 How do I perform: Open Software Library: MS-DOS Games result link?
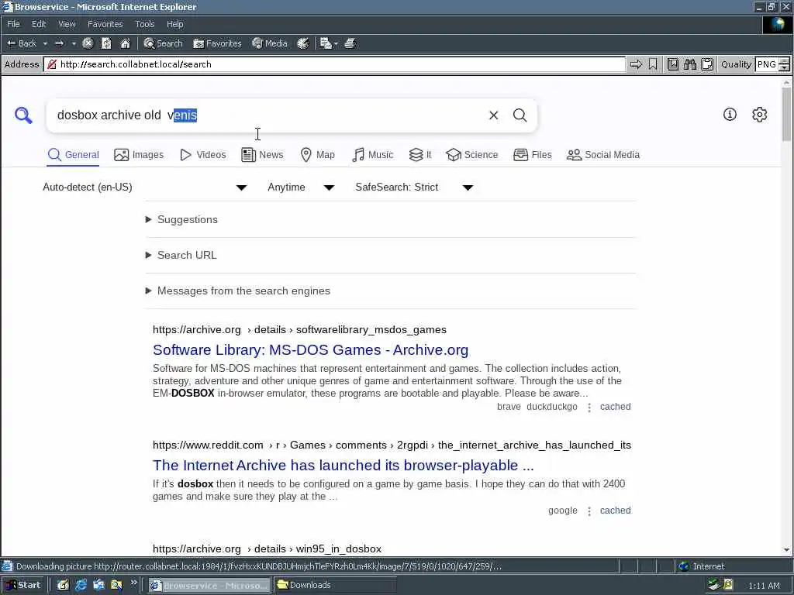pos(310,350)
